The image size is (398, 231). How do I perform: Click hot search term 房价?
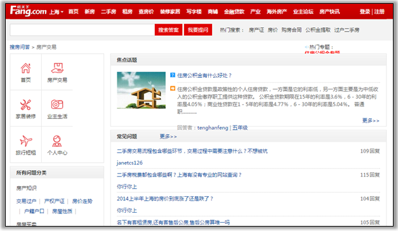point(272,30)
